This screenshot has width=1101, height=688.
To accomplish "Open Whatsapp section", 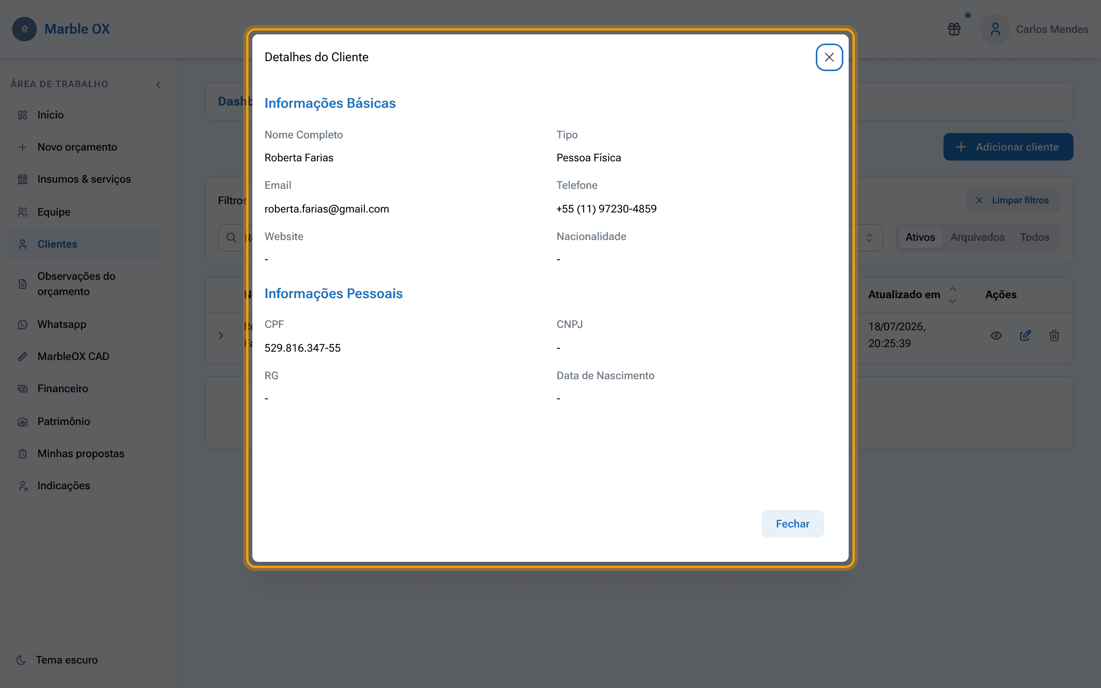I will click(x=84, y=325).
